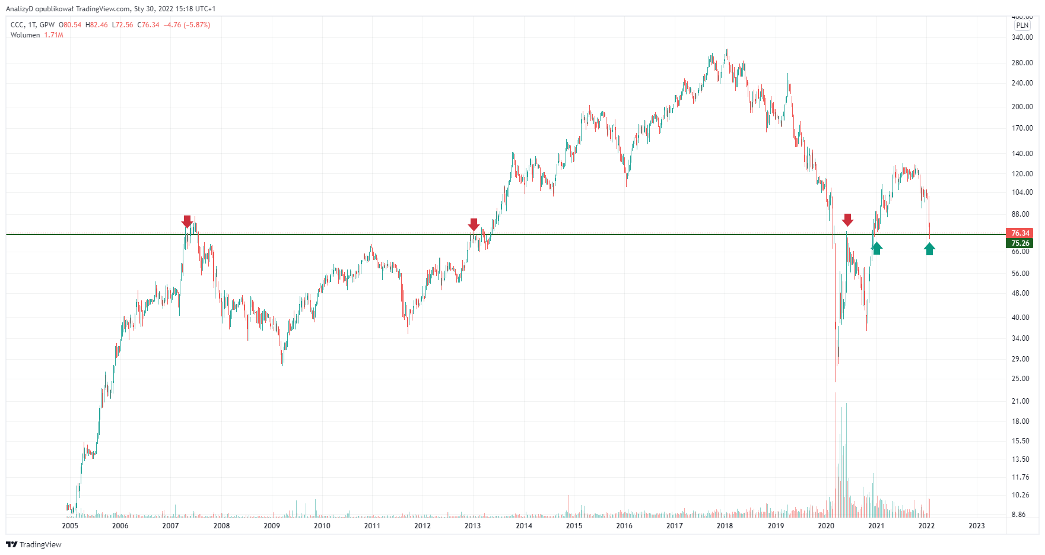Click the 10.26 price scale label
The image size is (1045, 555).
pyautogui.click(x=1021, y=495)
